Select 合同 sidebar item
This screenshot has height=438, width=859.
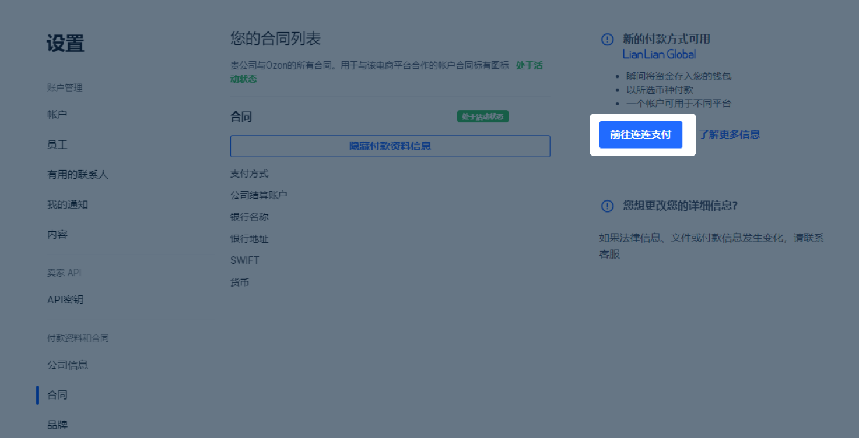click(x=57, y=394)
